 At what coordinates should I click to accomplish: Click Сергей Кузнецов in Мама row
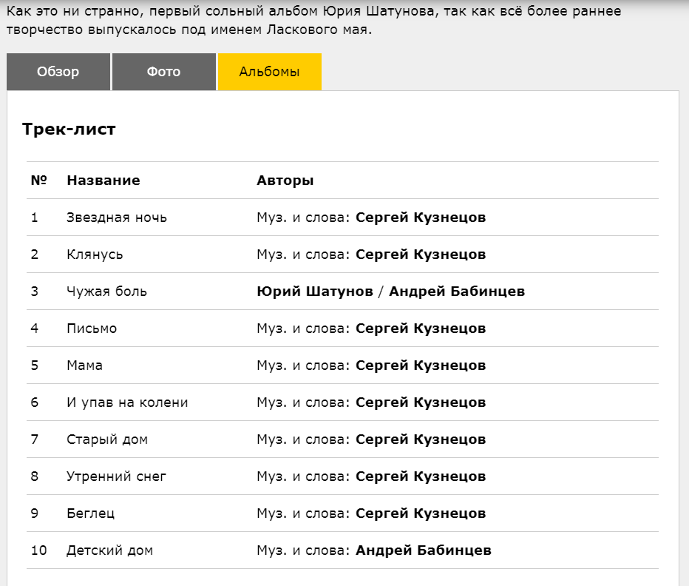pyautogui.click(x=421, y=366)
